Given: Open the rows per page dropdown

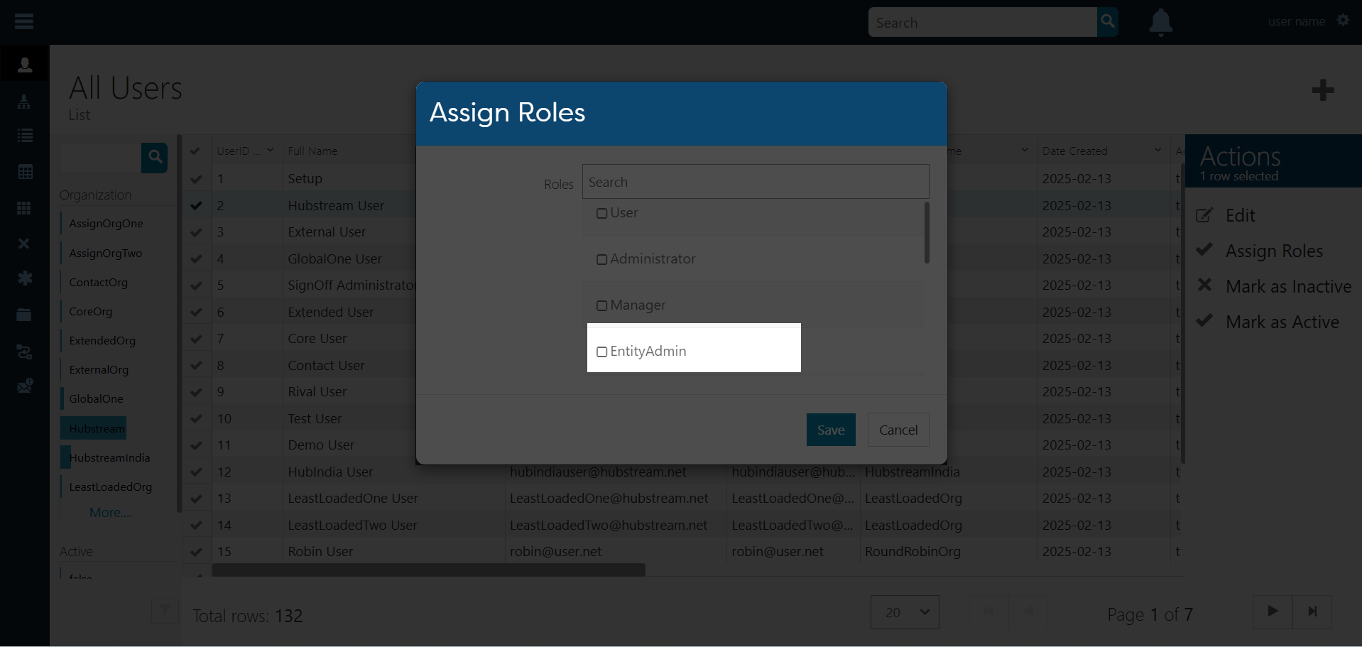Looking at the screenshot, I should [x=903, y=611].
